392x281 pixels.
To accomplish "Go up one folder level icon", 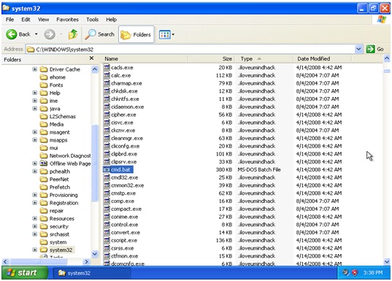I will 73,34.
